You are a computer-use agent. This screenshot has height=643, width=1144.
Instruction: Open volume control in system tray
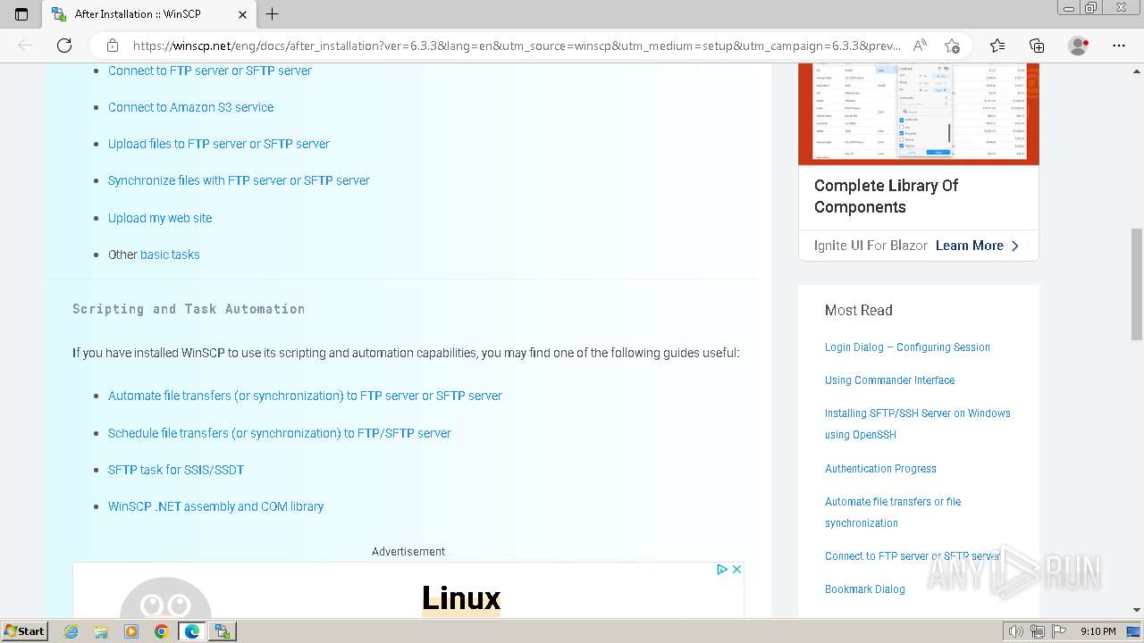pos(1016,631)
